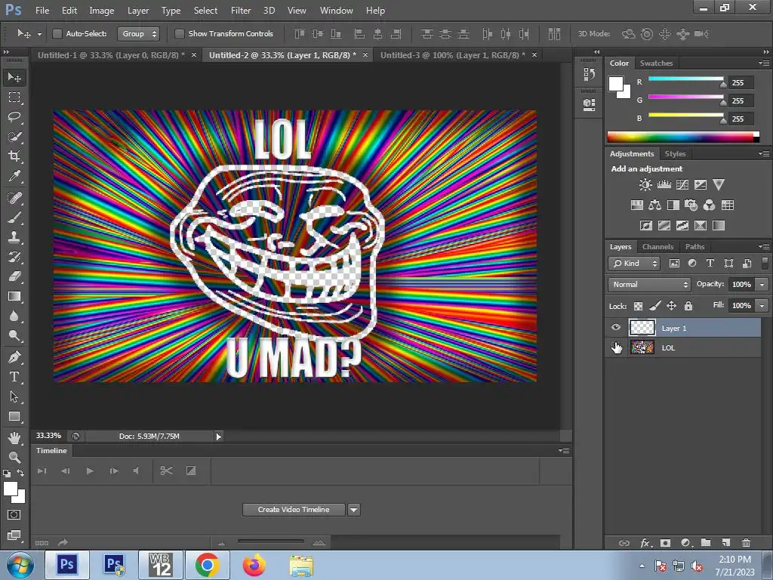The width and height of the screenshot is (773, 580).
Task: Add a Color Balance adjustment
Action: (654, 205)
